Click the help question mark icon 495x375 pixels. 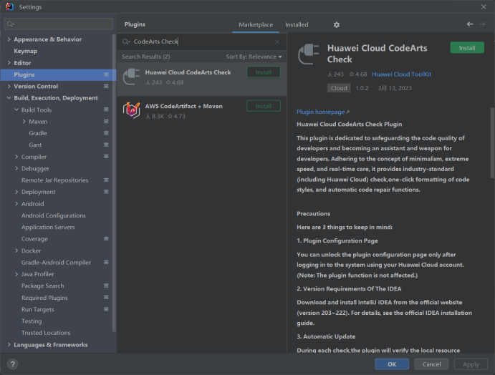[12, 364]
